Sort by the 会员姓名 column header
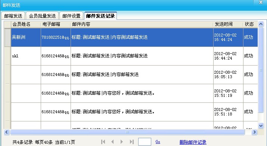Viewport: 267px width, 146px height. pyautogui.click(x=26, y=24)
